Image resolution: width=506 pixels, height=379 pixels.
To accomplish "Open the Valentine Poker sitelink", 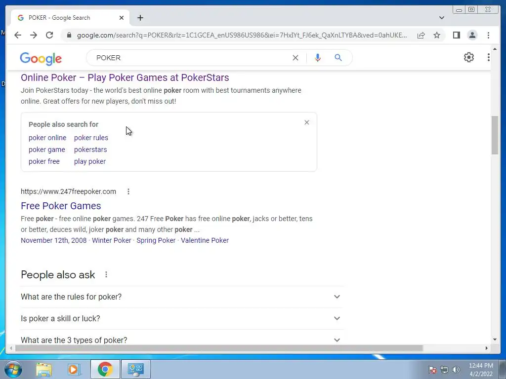I will click(205, 240).
